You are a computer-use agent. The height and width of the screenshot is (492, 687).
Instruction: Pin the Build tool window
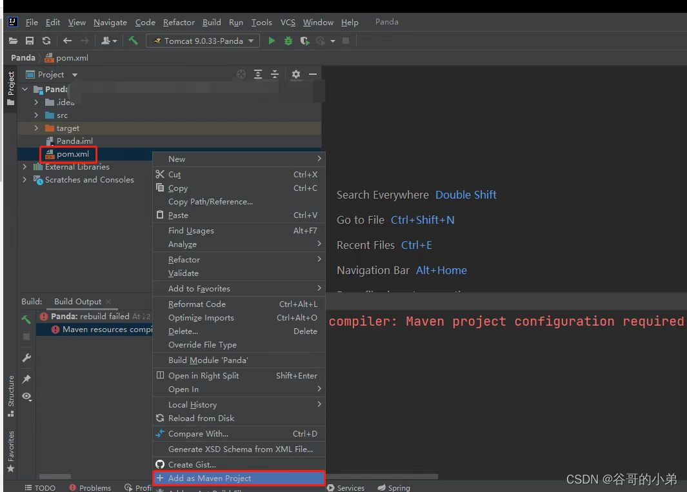pos(26,379)
